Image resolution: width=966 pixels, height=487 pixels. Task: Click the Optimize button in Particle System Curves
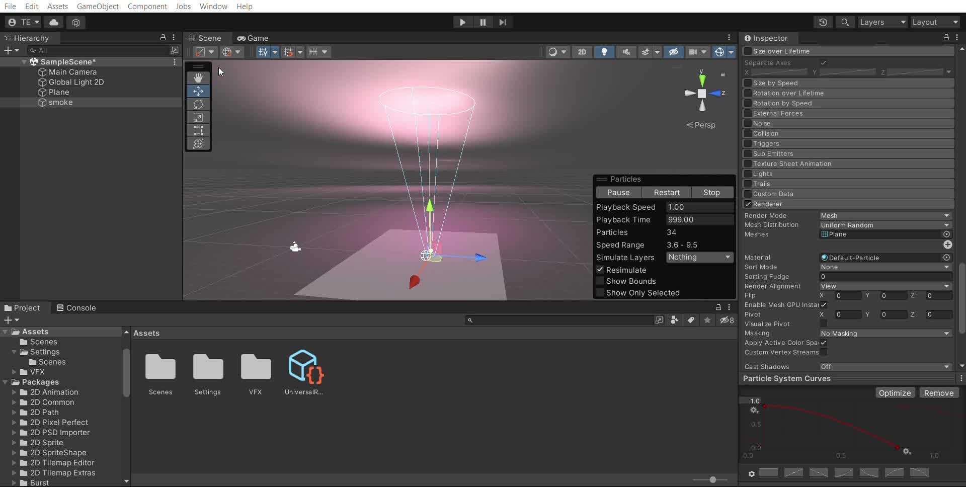point(895,392)
